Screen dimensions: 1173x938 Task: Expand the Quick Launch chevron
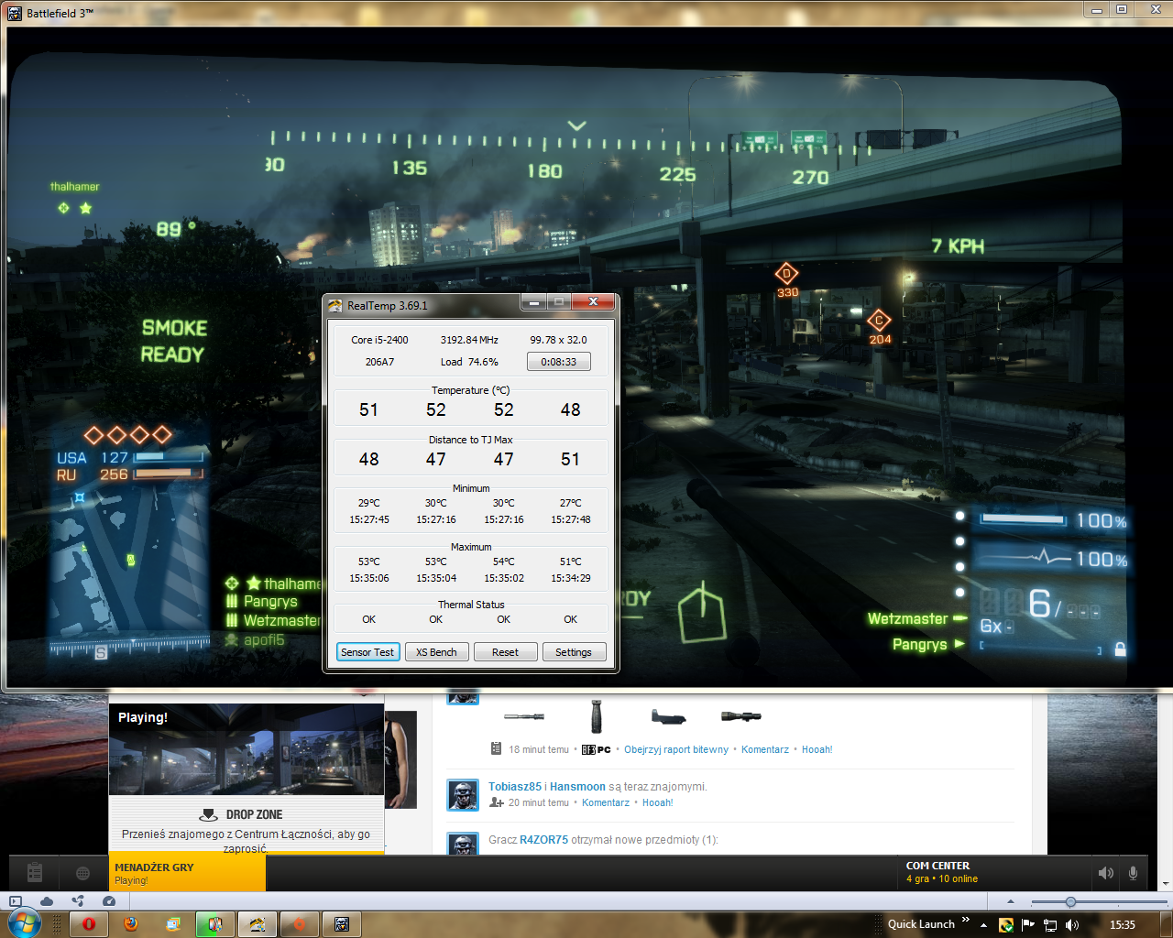tap(965, 922)
